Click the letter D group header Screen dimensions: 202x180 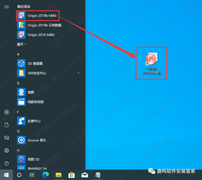(x=18, y=83)
